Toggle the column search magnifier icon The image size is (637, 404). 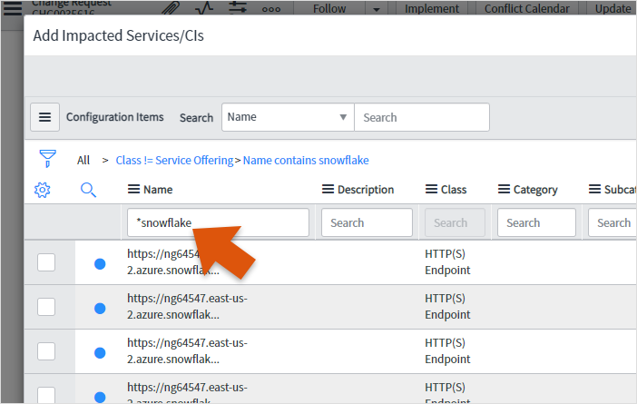tap(88, 190)
